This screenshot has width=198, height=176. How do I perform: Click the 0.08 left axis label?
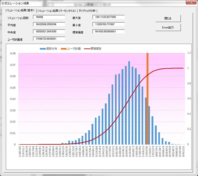tap(13, 53)
